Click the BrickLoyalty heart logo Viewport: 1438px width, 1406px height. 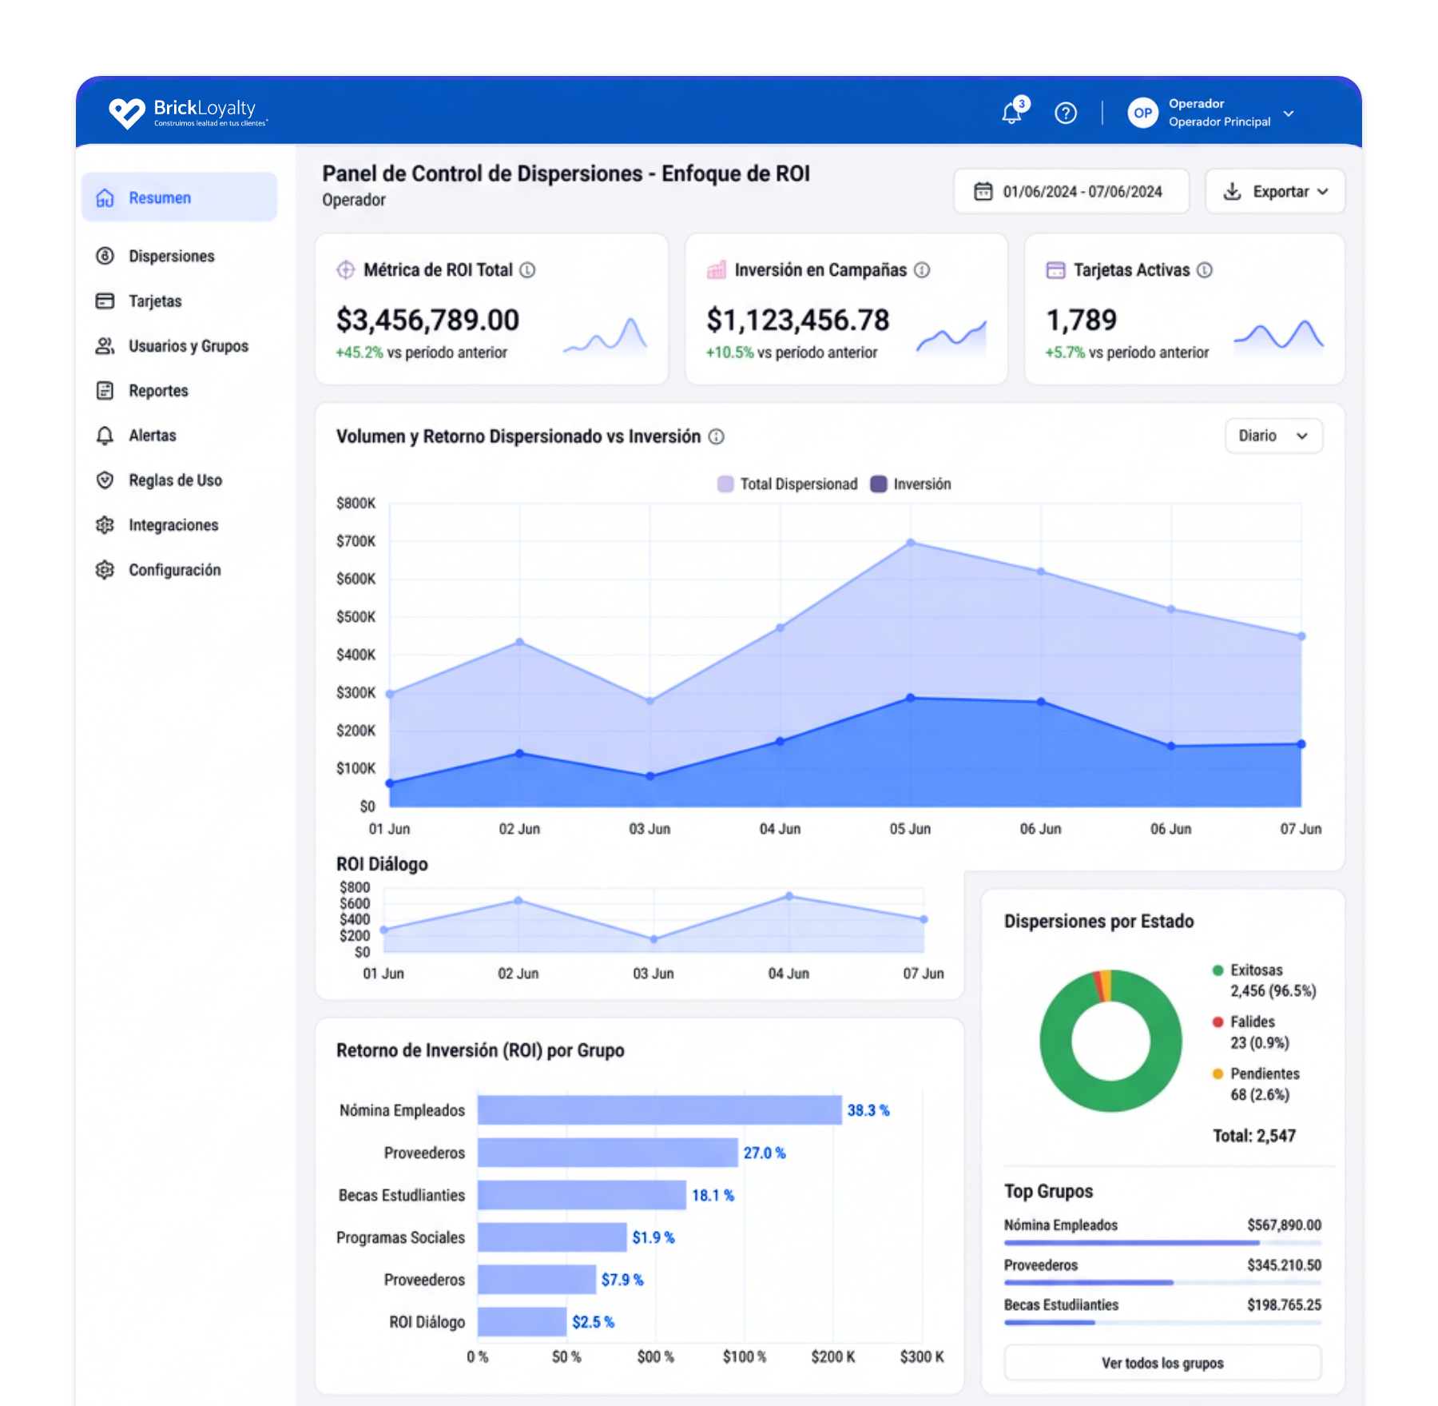(127, 113)
